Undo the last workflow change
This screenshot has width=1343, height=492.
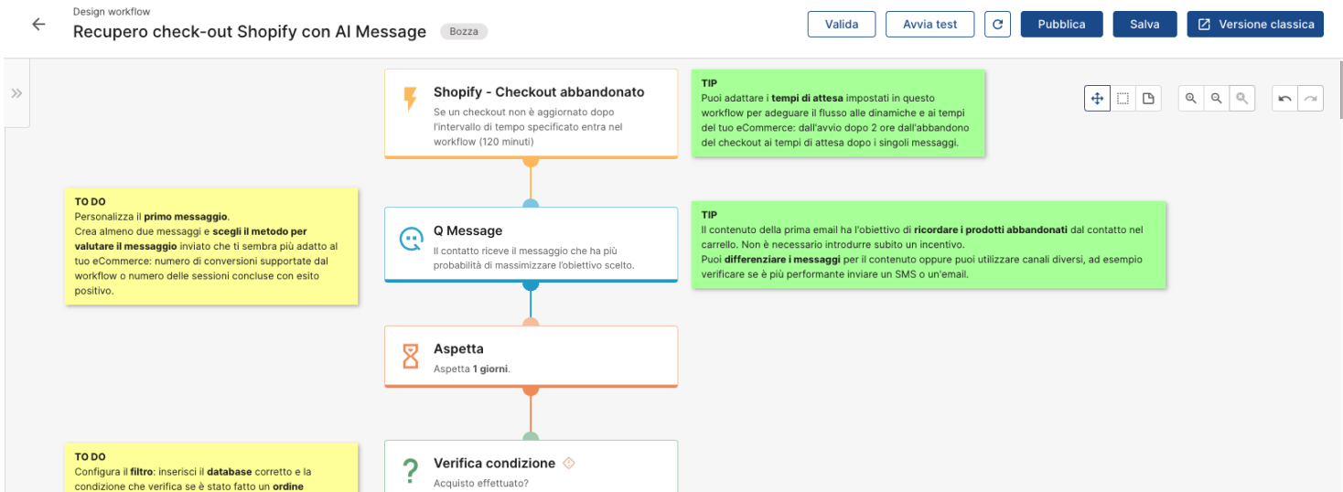[1285, 98]
